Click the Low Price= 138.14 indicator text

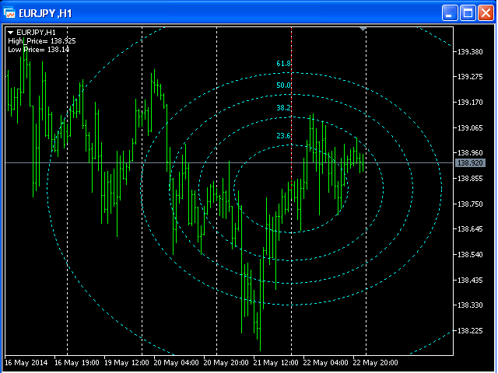(38, 50)
